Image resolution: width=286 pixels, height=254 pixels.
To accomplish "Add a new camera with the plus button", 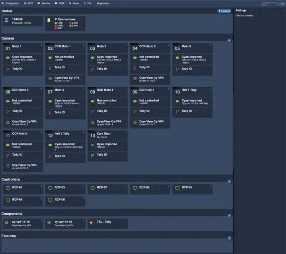I will coord(229,40).
